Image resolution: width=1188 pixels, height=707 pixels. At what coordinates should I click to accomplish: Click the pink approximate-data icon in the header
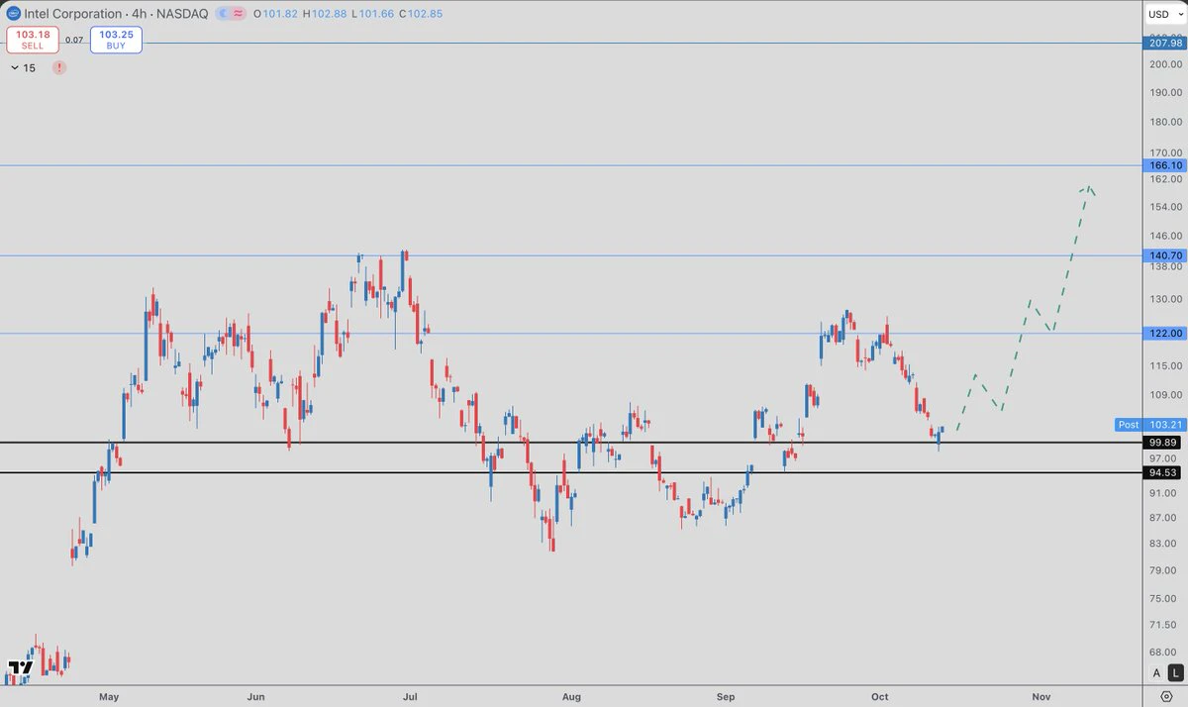click(x=238, y=13)
